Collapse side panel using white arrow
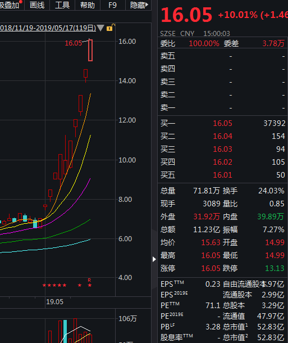 154,259
